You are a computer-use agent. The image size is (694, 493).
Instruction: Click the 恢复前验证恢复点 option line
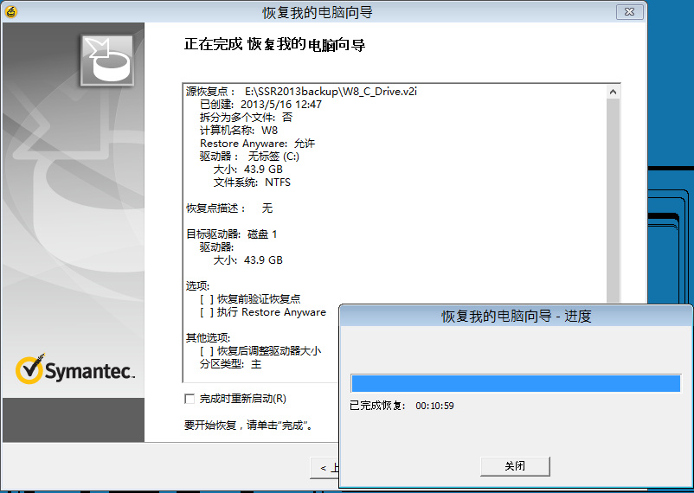(x=250, y=299)
